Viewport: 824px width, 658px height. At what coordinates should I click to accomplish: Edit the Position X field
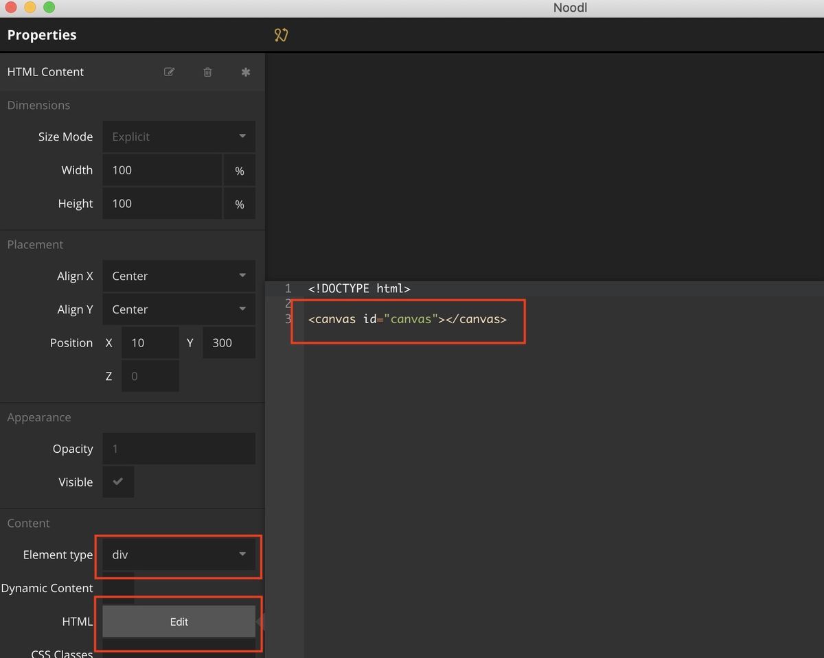coord(150,342)
